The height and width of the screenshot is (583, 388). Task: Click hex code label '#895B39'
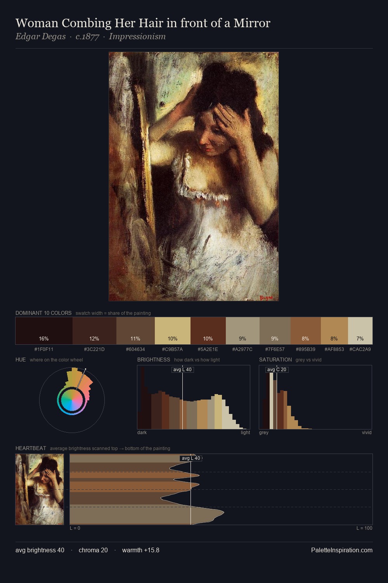[x=305, y=349]
